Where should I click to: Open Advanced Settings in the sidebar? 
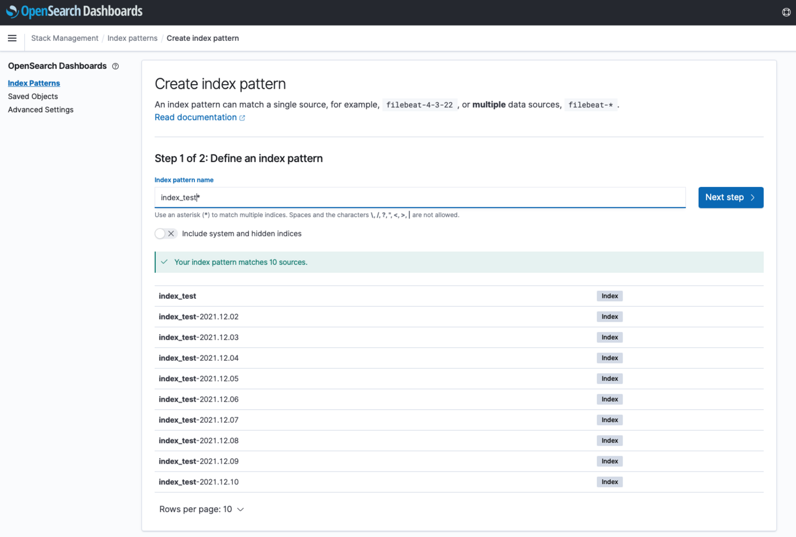tap(40, 110)
